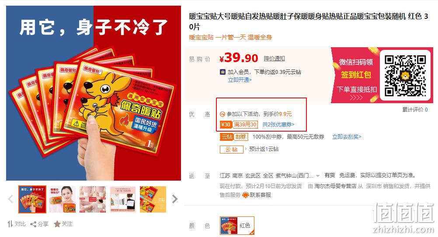Select the 红色 color option

(x=237, y=225)
